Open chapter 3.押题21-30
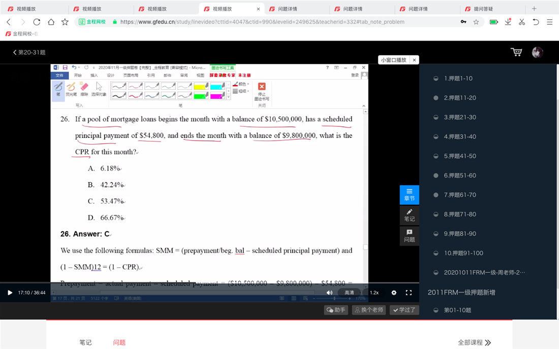This screenshot has height=349, width=559. click(x=460, y=117)
